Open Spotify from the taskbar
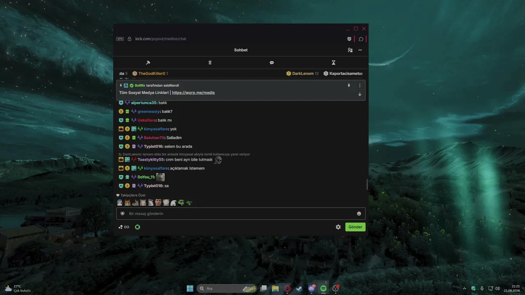Image resolution: width=525 pixels, height=295 pixels. tap(323, 288)
